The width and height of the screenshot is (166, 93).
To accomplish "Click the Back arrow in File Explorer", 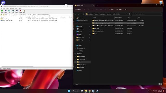I will click(75, 14).
